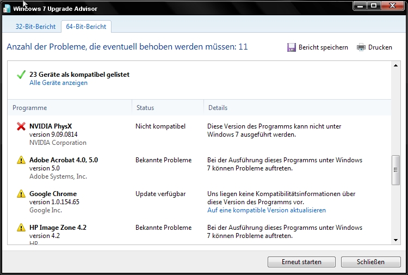This screenshot has width=408, height=275.
Task: Click version 1.0.154.65 text
Action: [54, 202]
